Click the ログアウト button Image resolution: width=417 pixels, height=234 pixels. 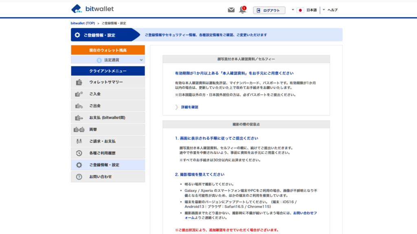[269, 10]
